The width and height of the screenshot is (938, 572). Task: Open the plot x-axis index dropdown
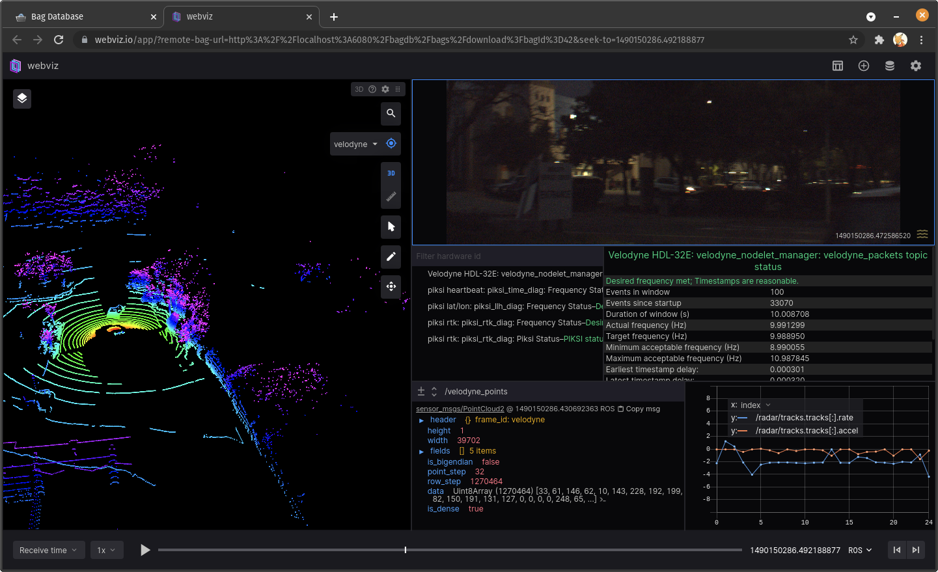click(x=755, y=405)
